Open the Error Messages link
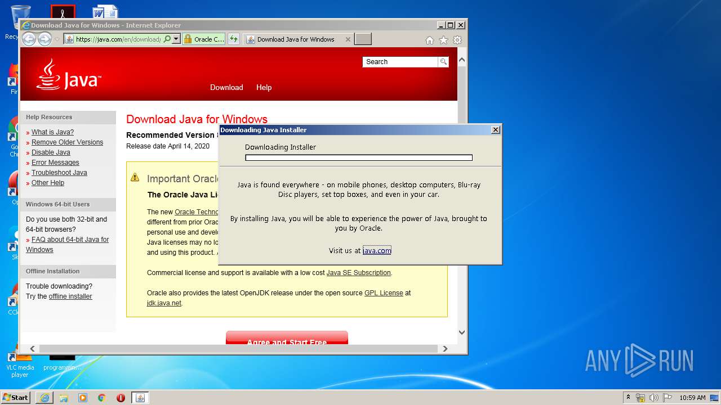 (55, 163)
